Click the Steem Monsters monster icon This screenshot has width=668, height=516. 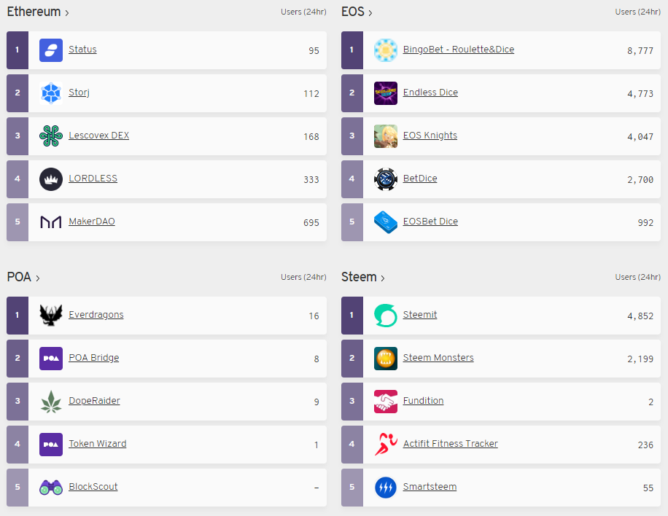[385, 358]
